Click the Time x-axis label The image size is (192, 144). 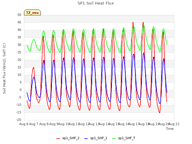(x=170, y=129)
